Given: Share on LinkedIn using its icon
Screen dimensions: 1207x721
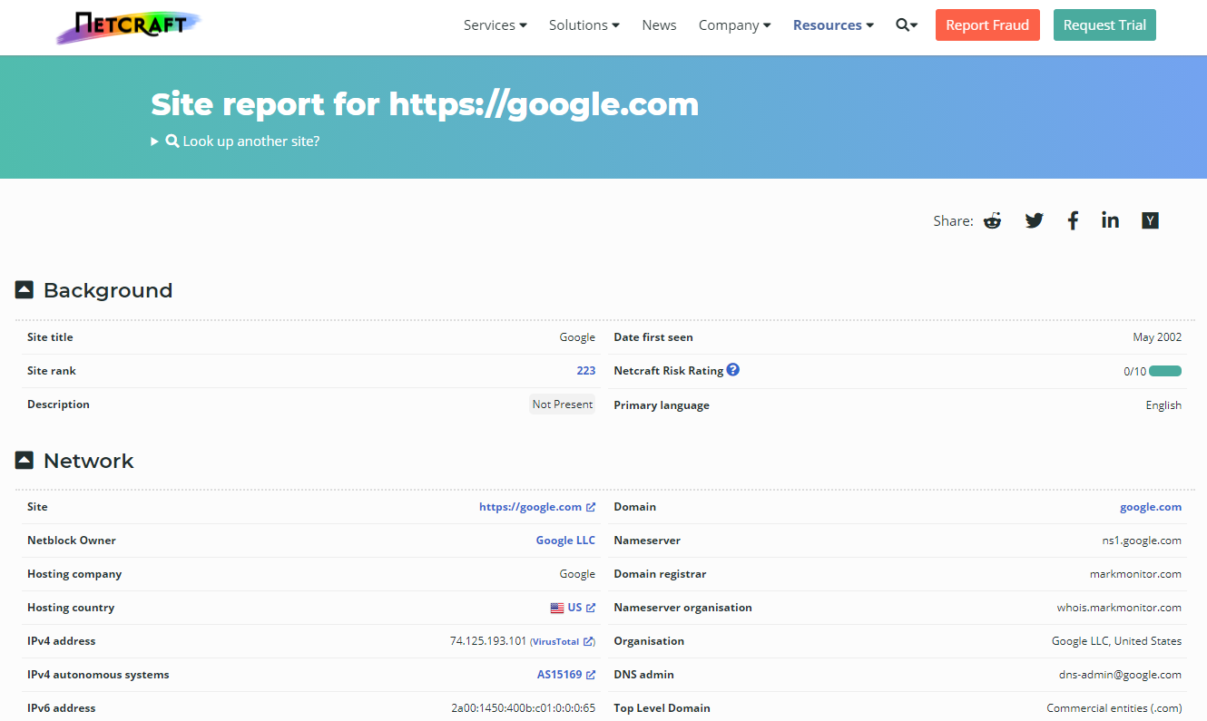Looking at the screenshot, I should 1110,220.
